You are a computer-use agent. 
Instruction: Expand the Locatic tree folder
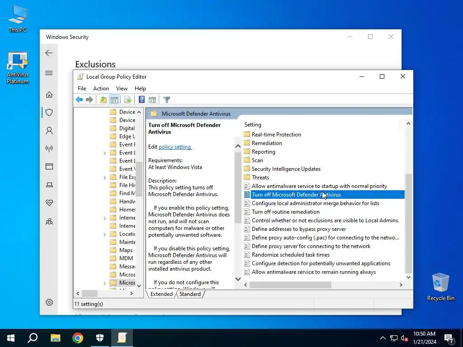(x=104, y=234)
